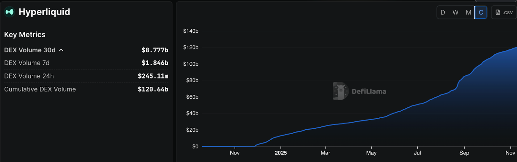Click the Hyperliquid protocol title
This screenshot has width=517, height=162.
tap(44, 12)
